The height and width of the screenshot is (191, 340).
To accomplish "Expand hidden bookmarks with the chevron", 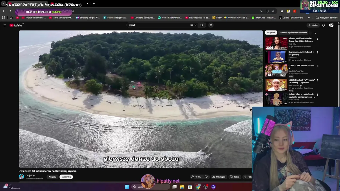I will pyautogui.click(x=309, y=18).
